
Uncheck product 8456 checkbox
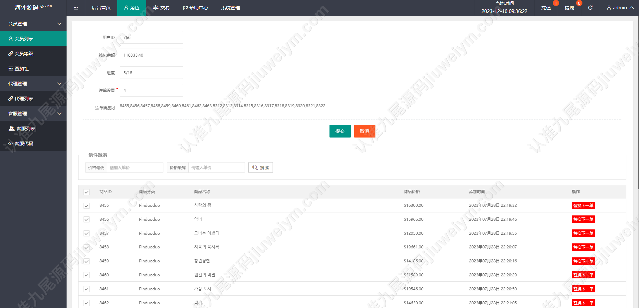pos(87,219)
